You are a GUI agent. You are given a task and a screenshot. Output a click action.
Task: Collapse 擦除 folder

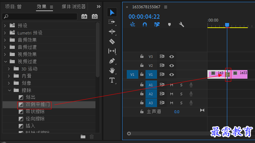click(x=9, y=90)
